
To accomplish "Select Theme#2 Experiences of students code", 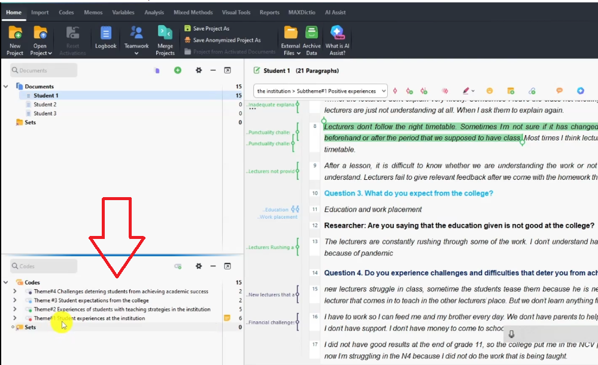I will pyautogui.click(x=122, y=309).
